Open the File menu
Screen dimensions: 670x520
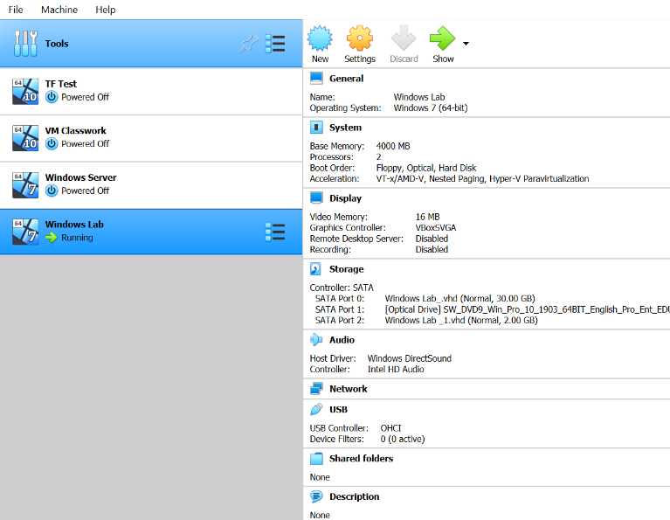[x=16, y=10]
